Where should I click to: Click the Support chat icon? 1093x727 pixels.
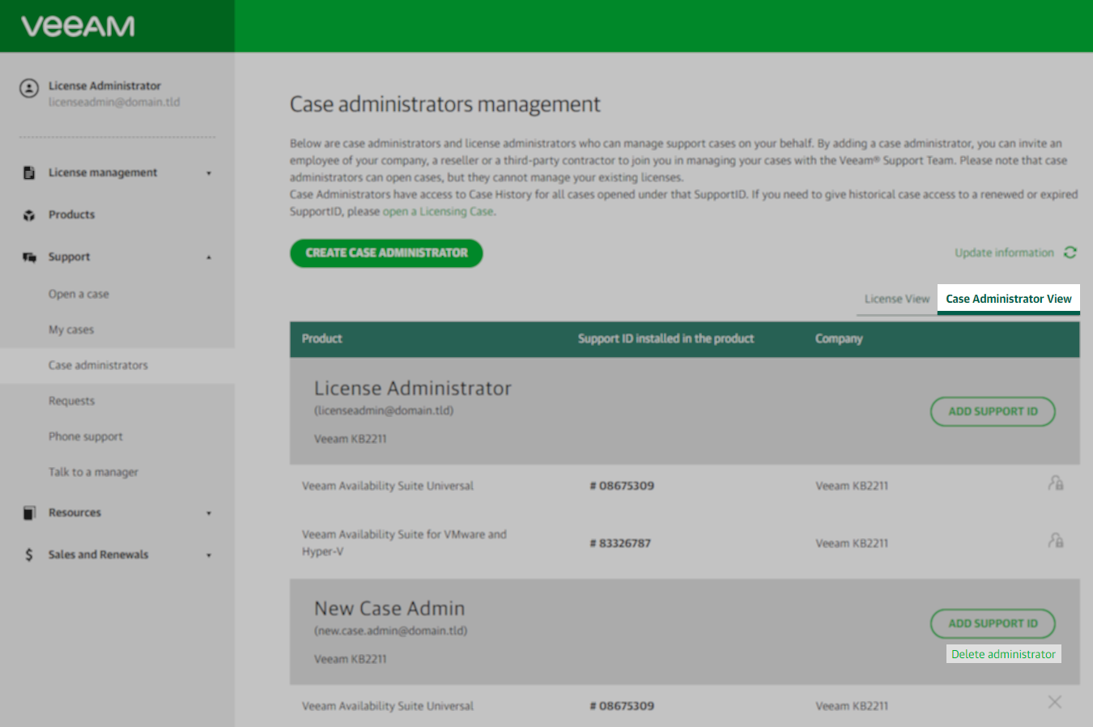coord(29,257)
